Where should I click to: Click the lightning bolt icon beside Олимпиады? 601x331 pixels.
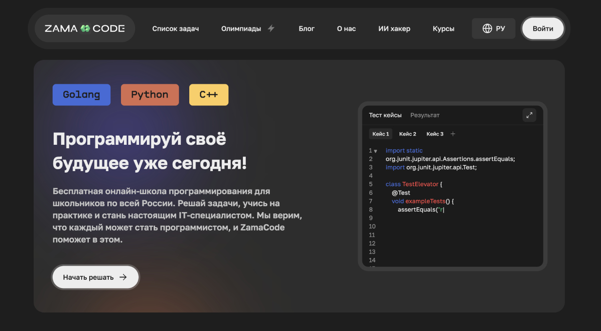click(271, 28)
